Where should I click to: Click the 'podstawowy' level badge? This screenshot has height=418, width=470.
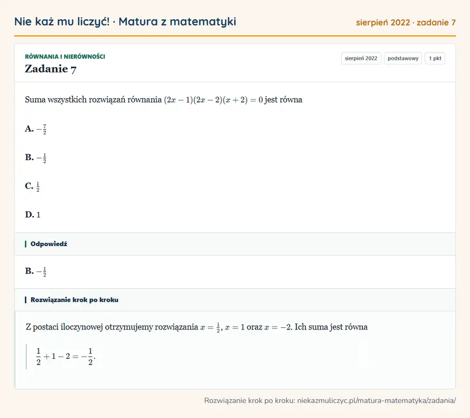coord(403,58)
